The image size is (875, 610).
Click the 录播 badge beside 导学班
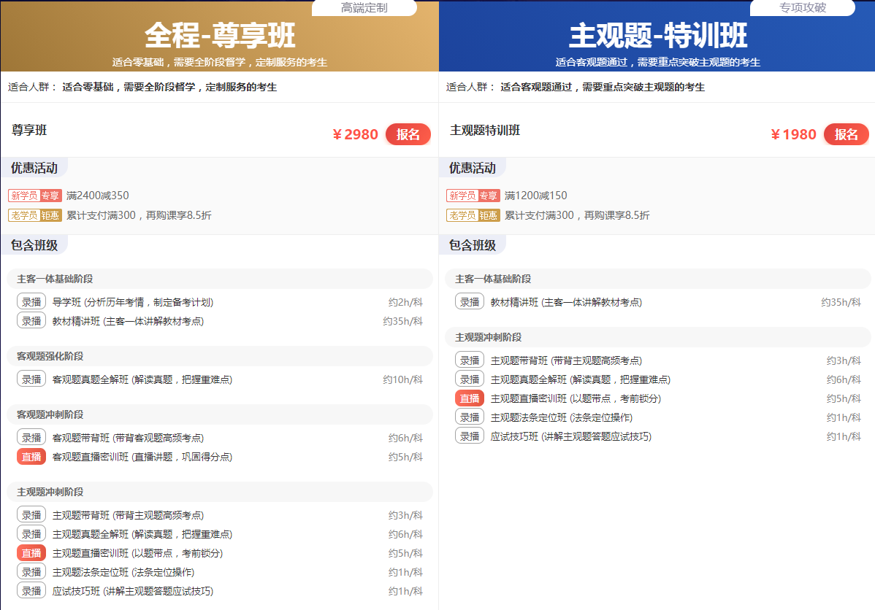click(x=31, y=301)
